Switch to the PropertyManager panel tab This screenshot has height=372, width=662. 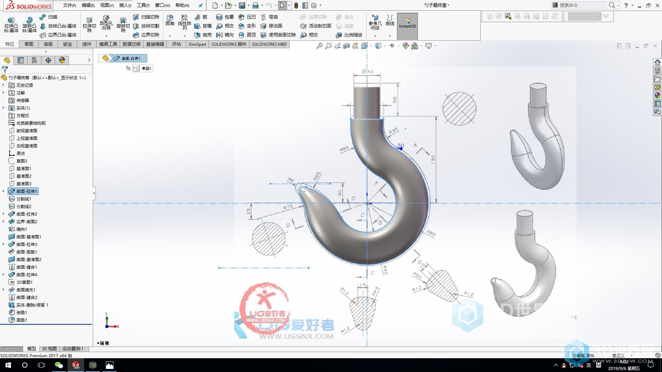pos(21,60)
